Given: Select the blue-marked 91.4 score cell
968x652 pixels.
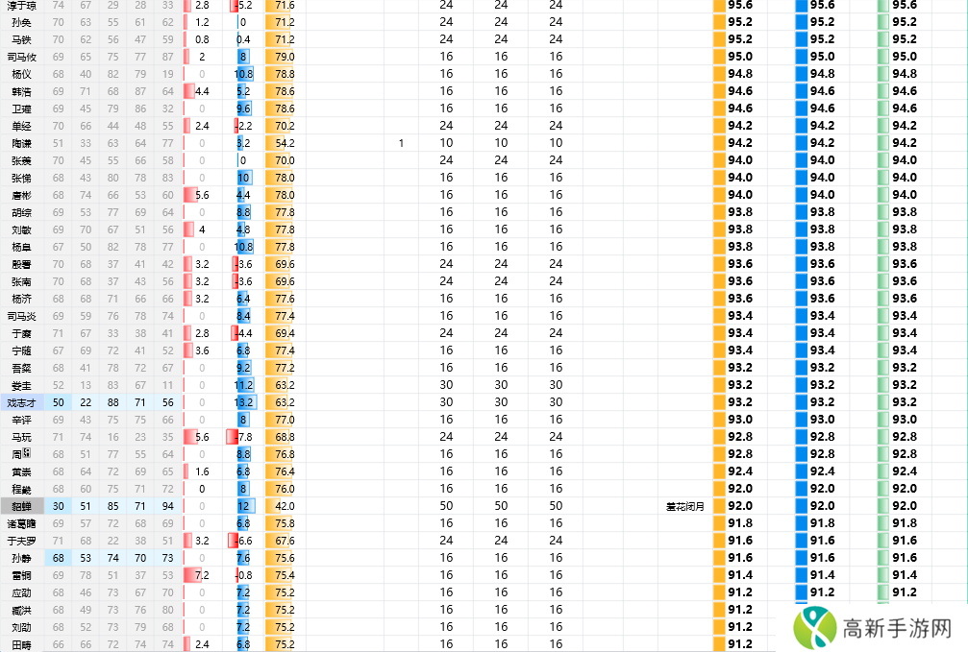Looking at the screenshot, I should coord(822,575).
